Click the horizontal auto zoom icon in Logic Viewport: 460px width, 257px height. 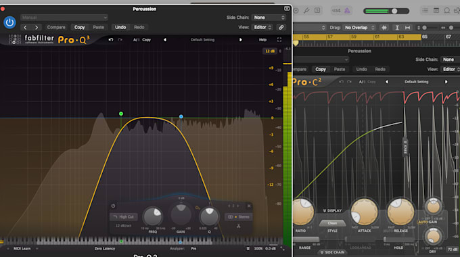407,28
